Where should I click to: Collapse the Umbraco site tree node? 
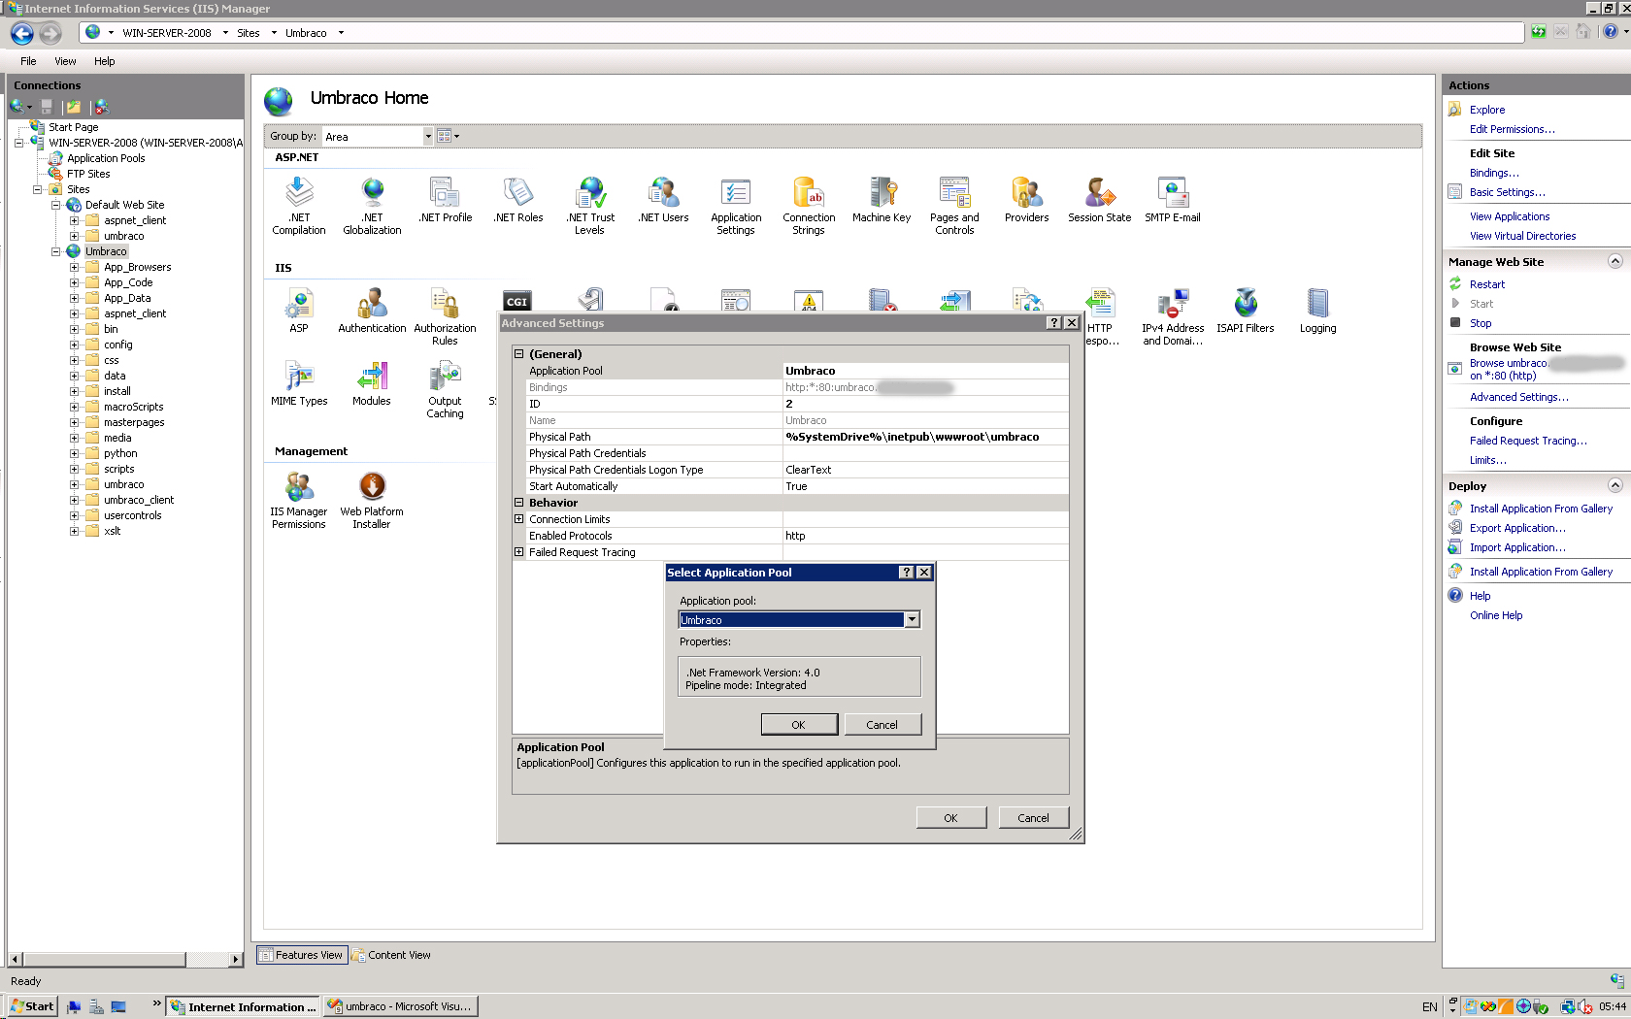[x=55, y=251]
